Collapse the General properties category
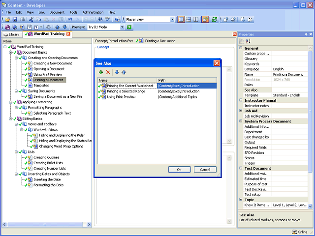Screen dimensions: 315x236 point(241,48)
